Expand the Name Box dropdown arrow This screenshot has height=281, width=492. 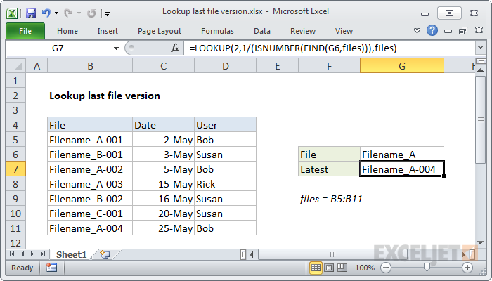pyautogui.click(x=116, y=48)
